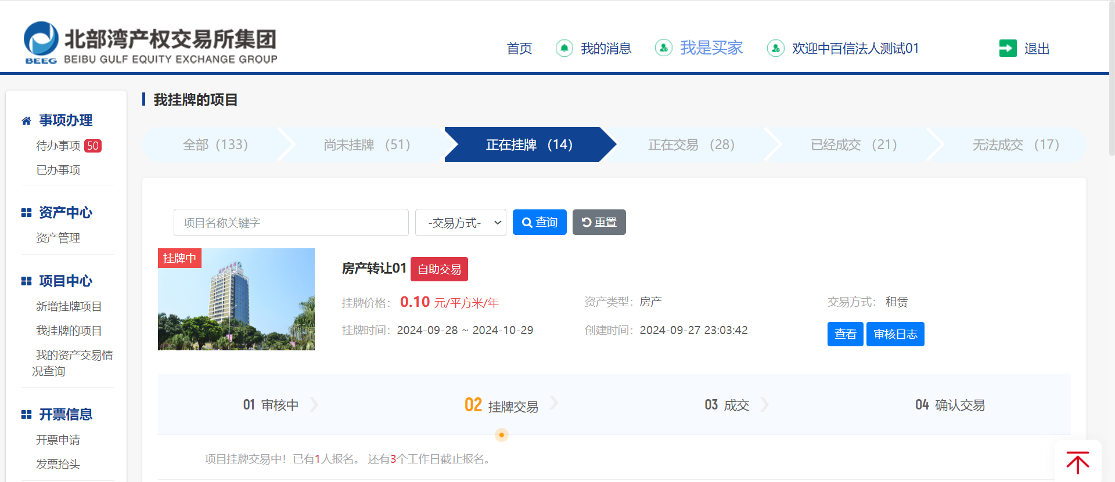Open 发票抬头 in the sidebar
The height and width of the screenshot is (482, 1115).
point(58,464)
